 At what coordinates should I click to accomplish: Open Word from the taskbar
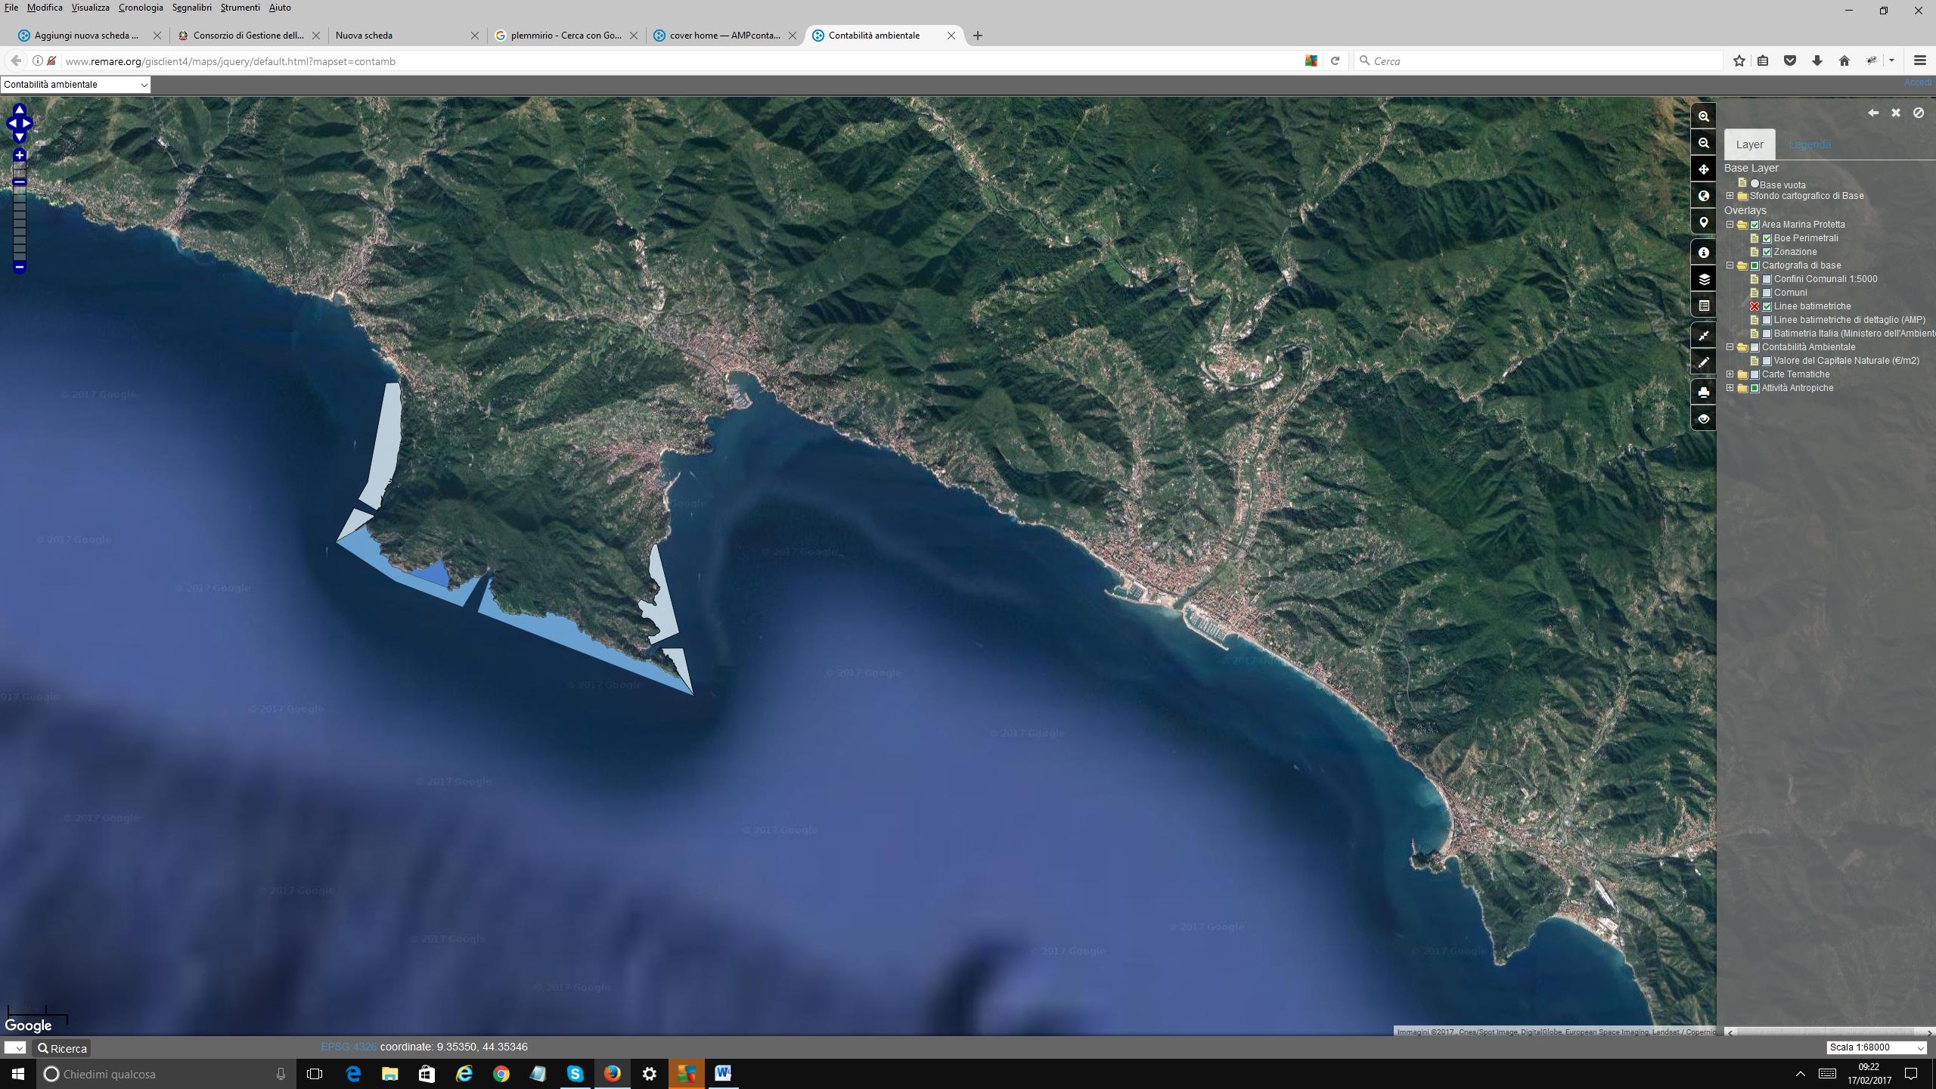(722, 1073)
